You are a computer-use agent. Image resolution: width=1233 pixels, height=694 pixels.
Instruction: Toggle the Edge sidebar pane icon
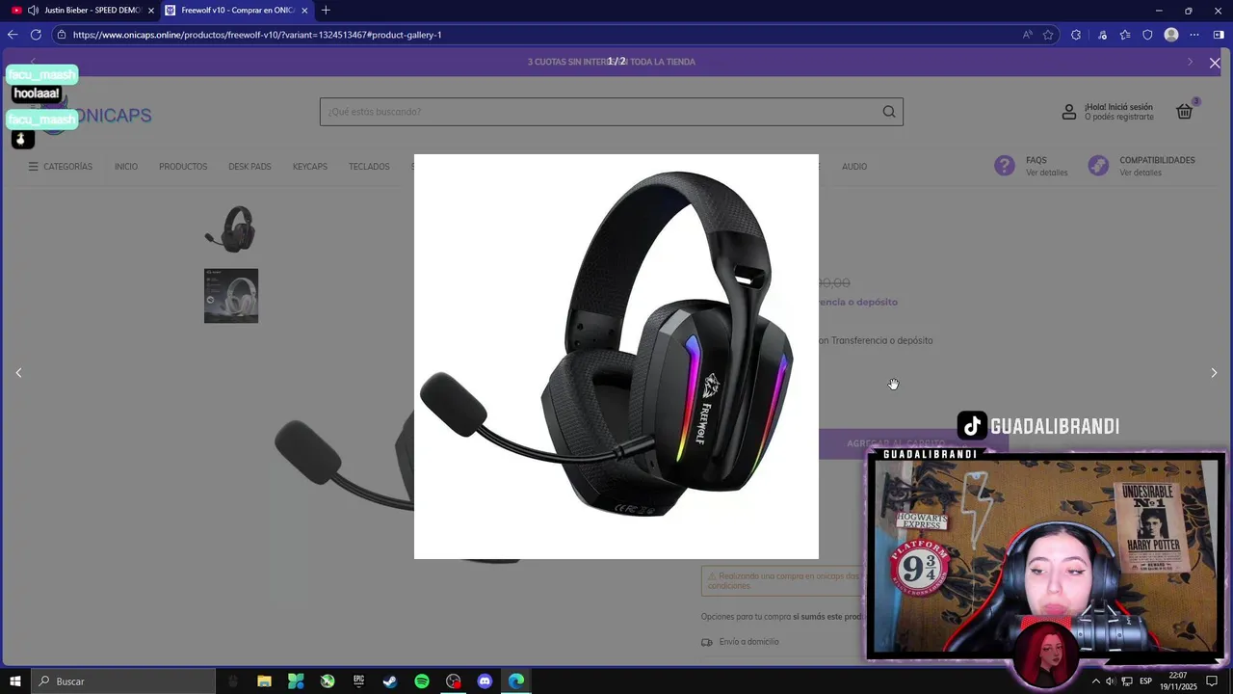coord(1219,35)
